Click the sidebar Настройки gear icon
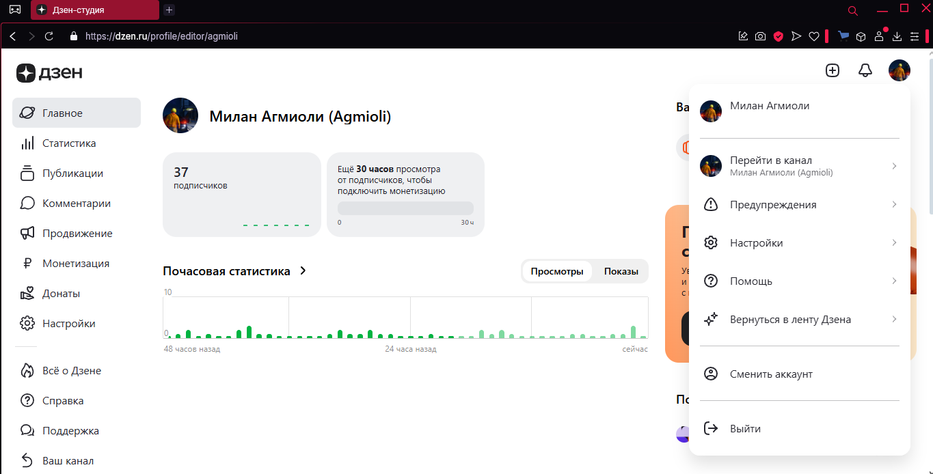 pos(27,324)
